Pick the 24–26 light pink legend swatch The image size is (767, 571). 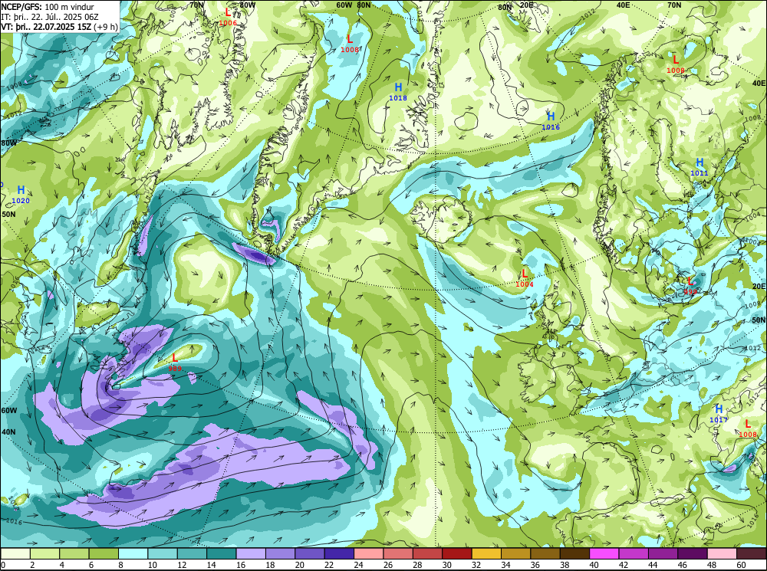coord(369,553)
